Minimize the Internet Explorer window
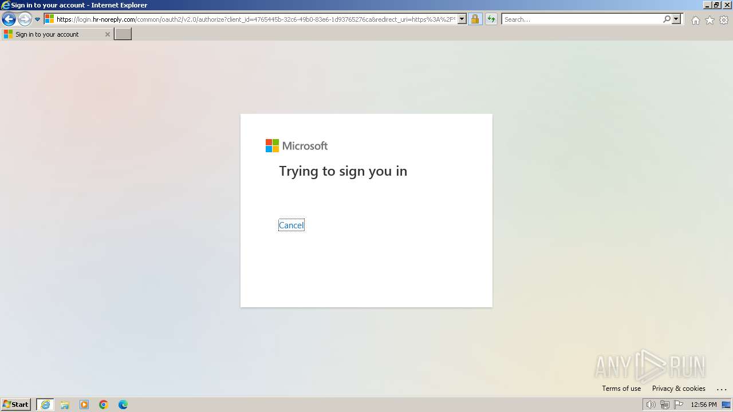733x412 pixels. point(707,5)
